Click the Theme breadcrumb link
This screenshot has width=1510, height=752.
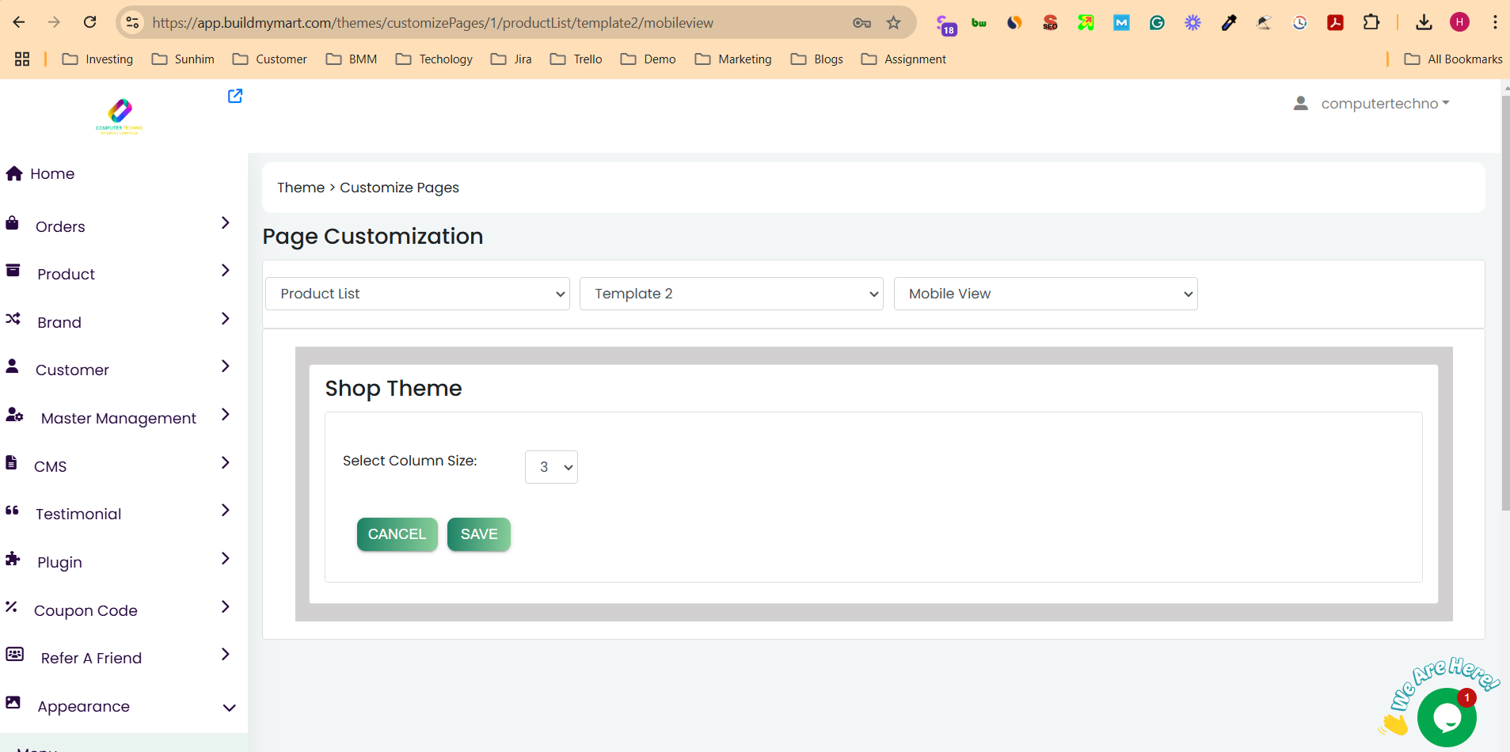pos(301,188)
